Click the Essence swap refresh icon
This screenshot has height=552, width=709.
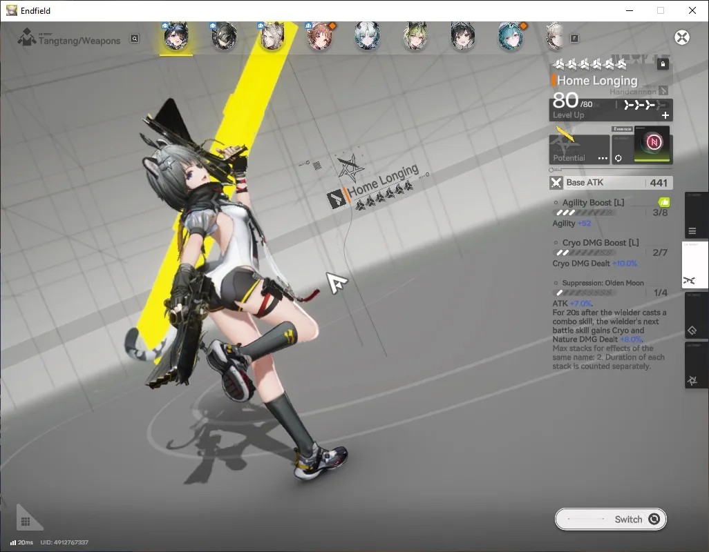(618, 158)
